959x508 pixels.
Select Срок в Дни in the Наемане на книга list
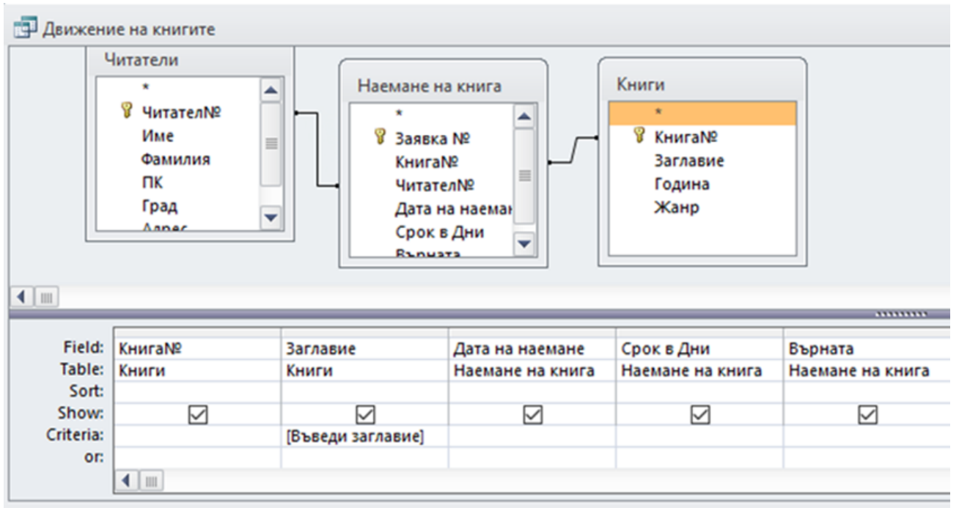click(439, 232)
